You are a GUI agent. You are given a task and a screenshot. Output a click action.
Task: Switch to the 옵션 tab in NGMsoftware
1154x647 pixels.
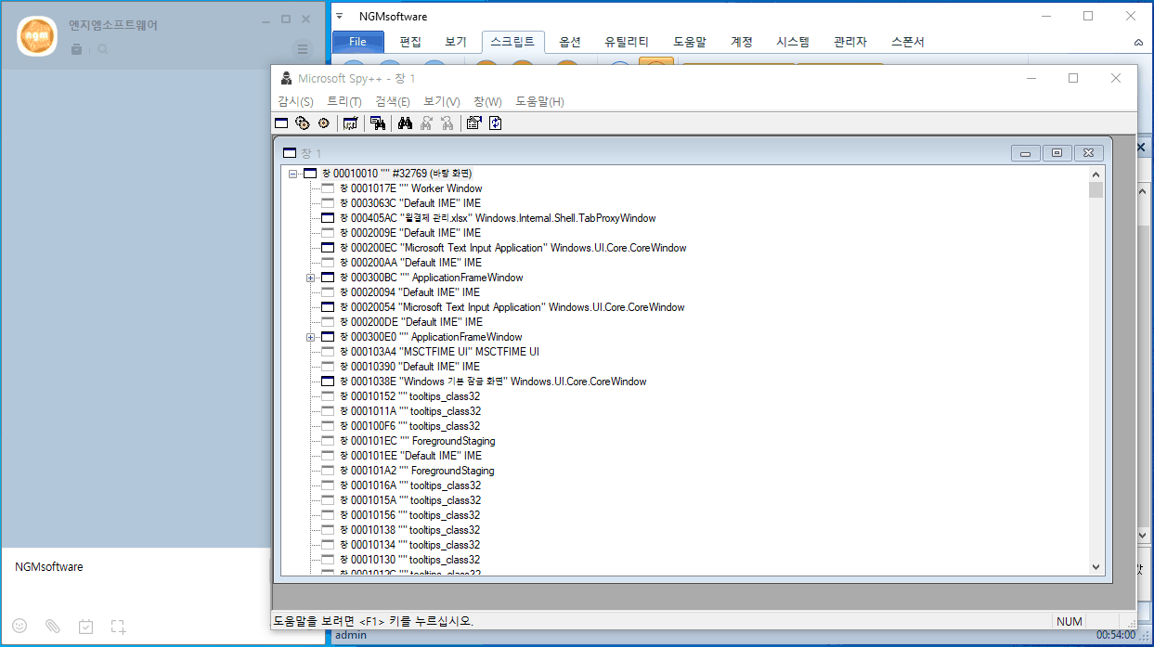(570, 42)
